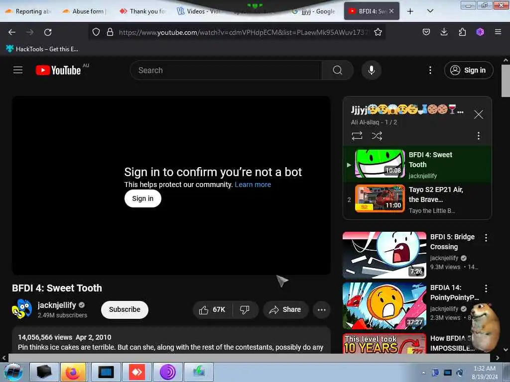Screen dimensions: 510x382
Task: Switch to the Abuse form tab
Action: coord(85,11)
